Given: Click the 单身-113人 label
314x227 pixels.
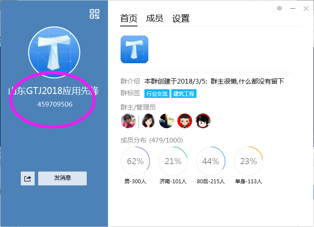Looking at the screenshot, I should click(x=249, y=182).
